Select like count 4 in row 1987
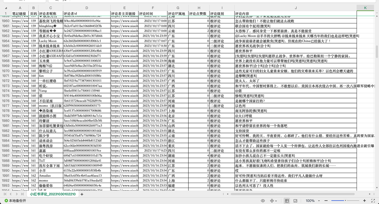This screenshot has height=204, width=379. coord(199,156)
